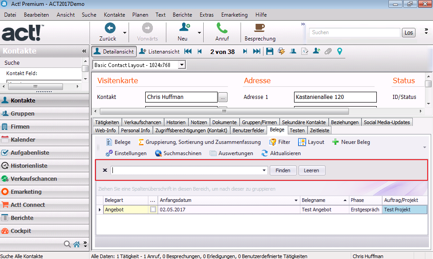The height and width of the screenshot is (259, 433).
Task: Open the Neu dropdown arrow
Action: click(199, 32)
